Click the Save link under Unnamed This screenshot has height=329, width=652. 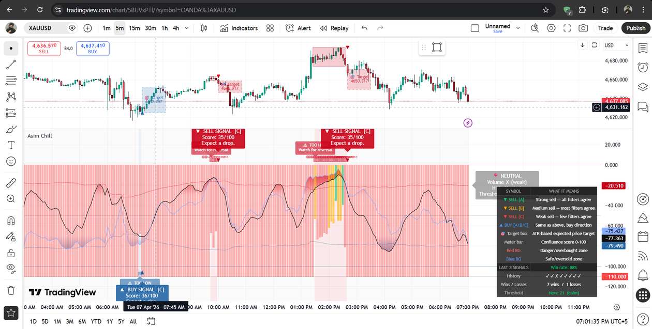pos(498,32)
